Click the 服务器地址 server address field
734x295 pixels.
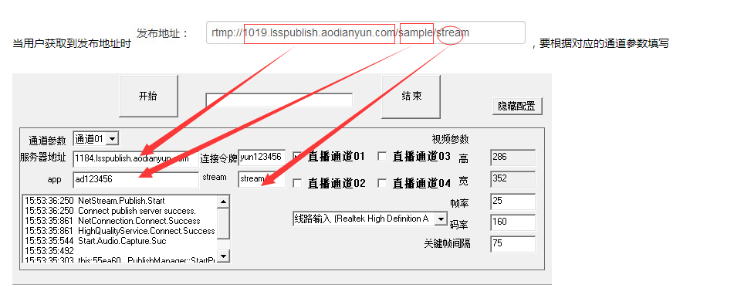point(136,159)
